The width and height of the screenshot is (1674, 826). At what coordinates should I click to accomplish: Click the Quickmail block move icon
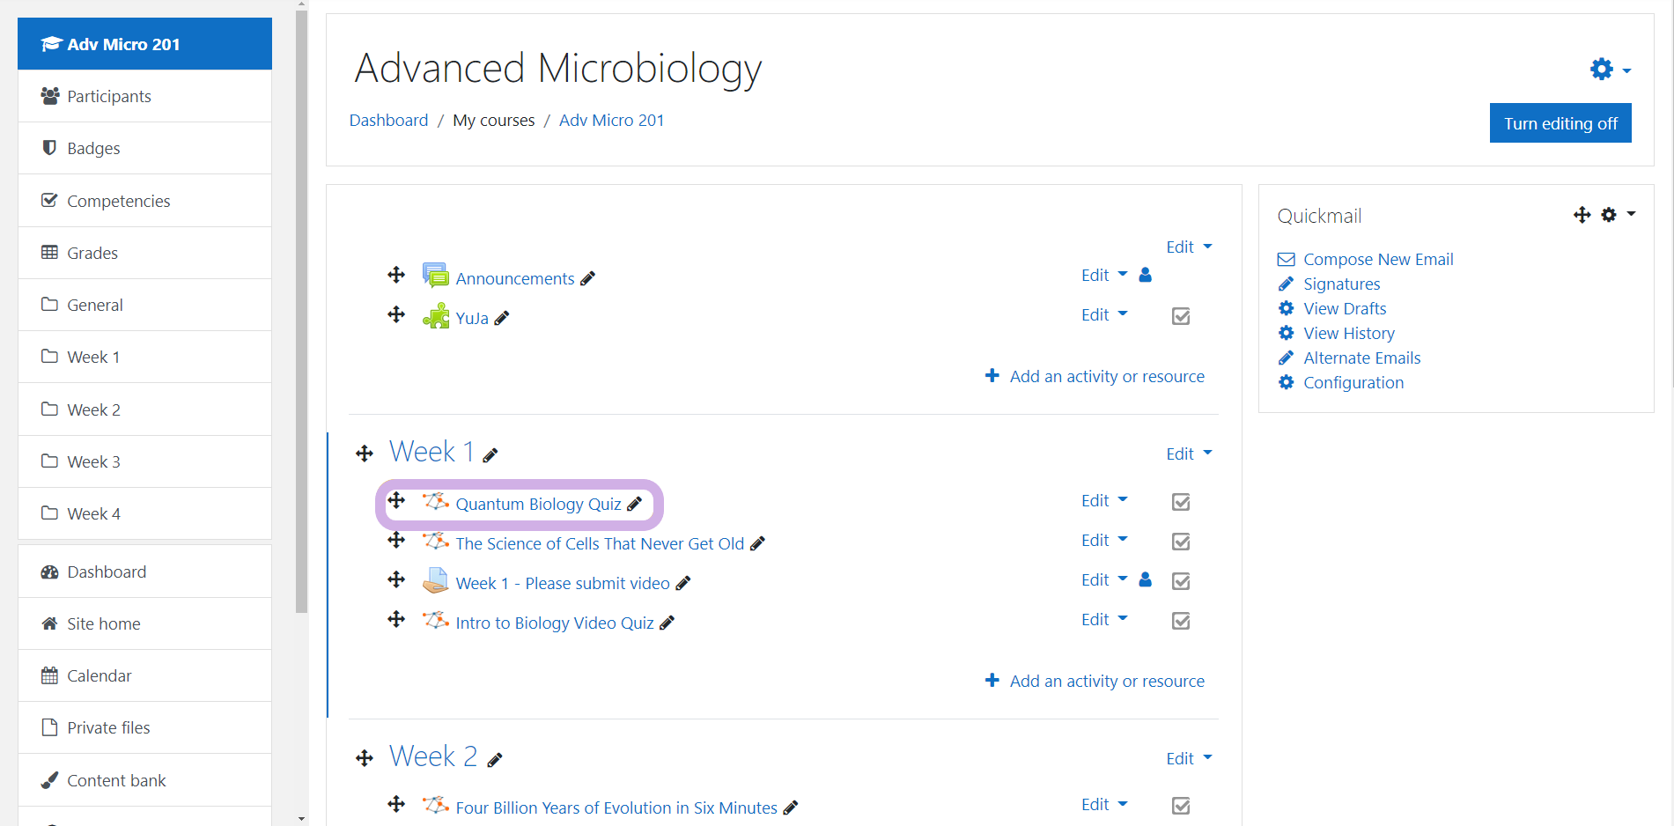(x=1582, y=215)
